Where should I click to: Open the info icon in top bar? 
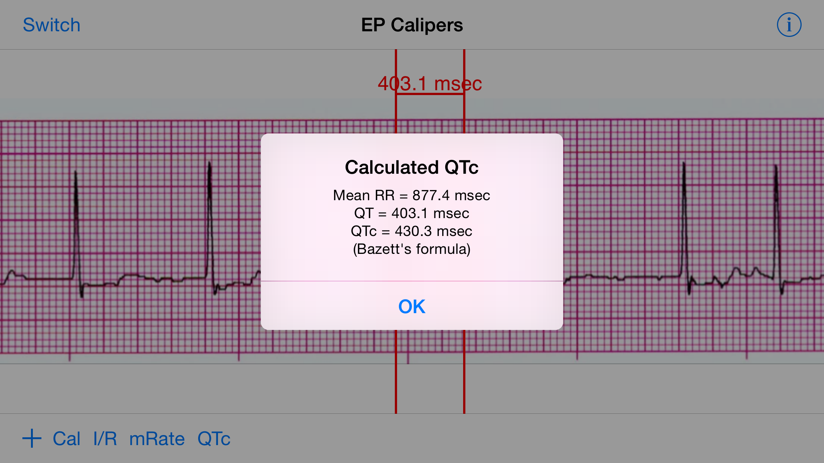pyautogui.click(x=789, y=25)
